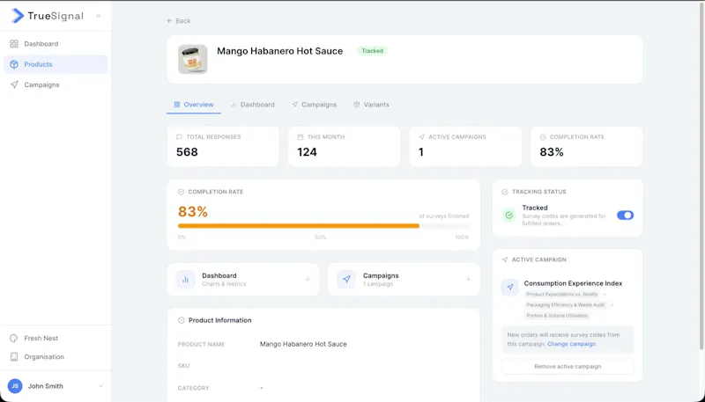Select Products in the left sidebar
The width and height of the screenshot is (705, 402).
click(x=56, y=64)
